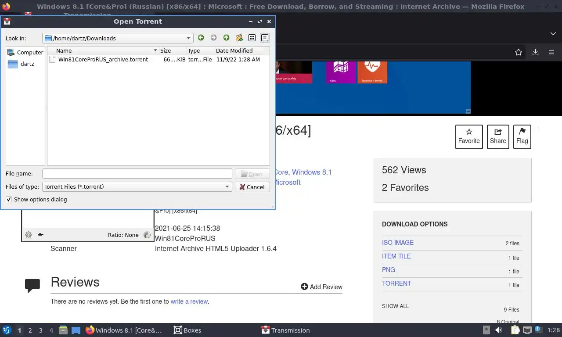The height and width of the screenshot is (337, 562).
Task: Switch to workspace 3
Action: pos(40,330)
